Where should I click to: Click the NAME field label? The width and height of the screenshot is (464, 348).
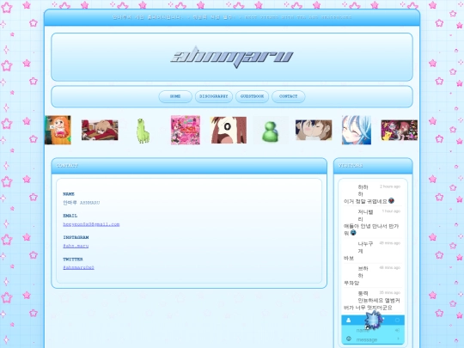[69, 194]
